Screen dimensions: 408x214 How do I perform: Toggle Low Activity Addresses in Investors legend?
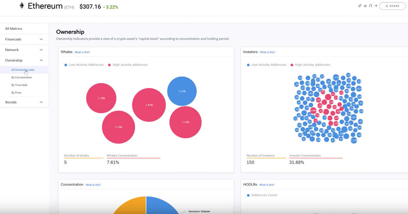(x=267, y=65)
